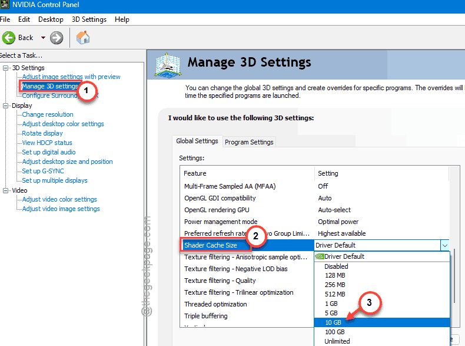Open Set up G-SYNC task
Screen dimensions: 465x346
[x=43, y=171]
